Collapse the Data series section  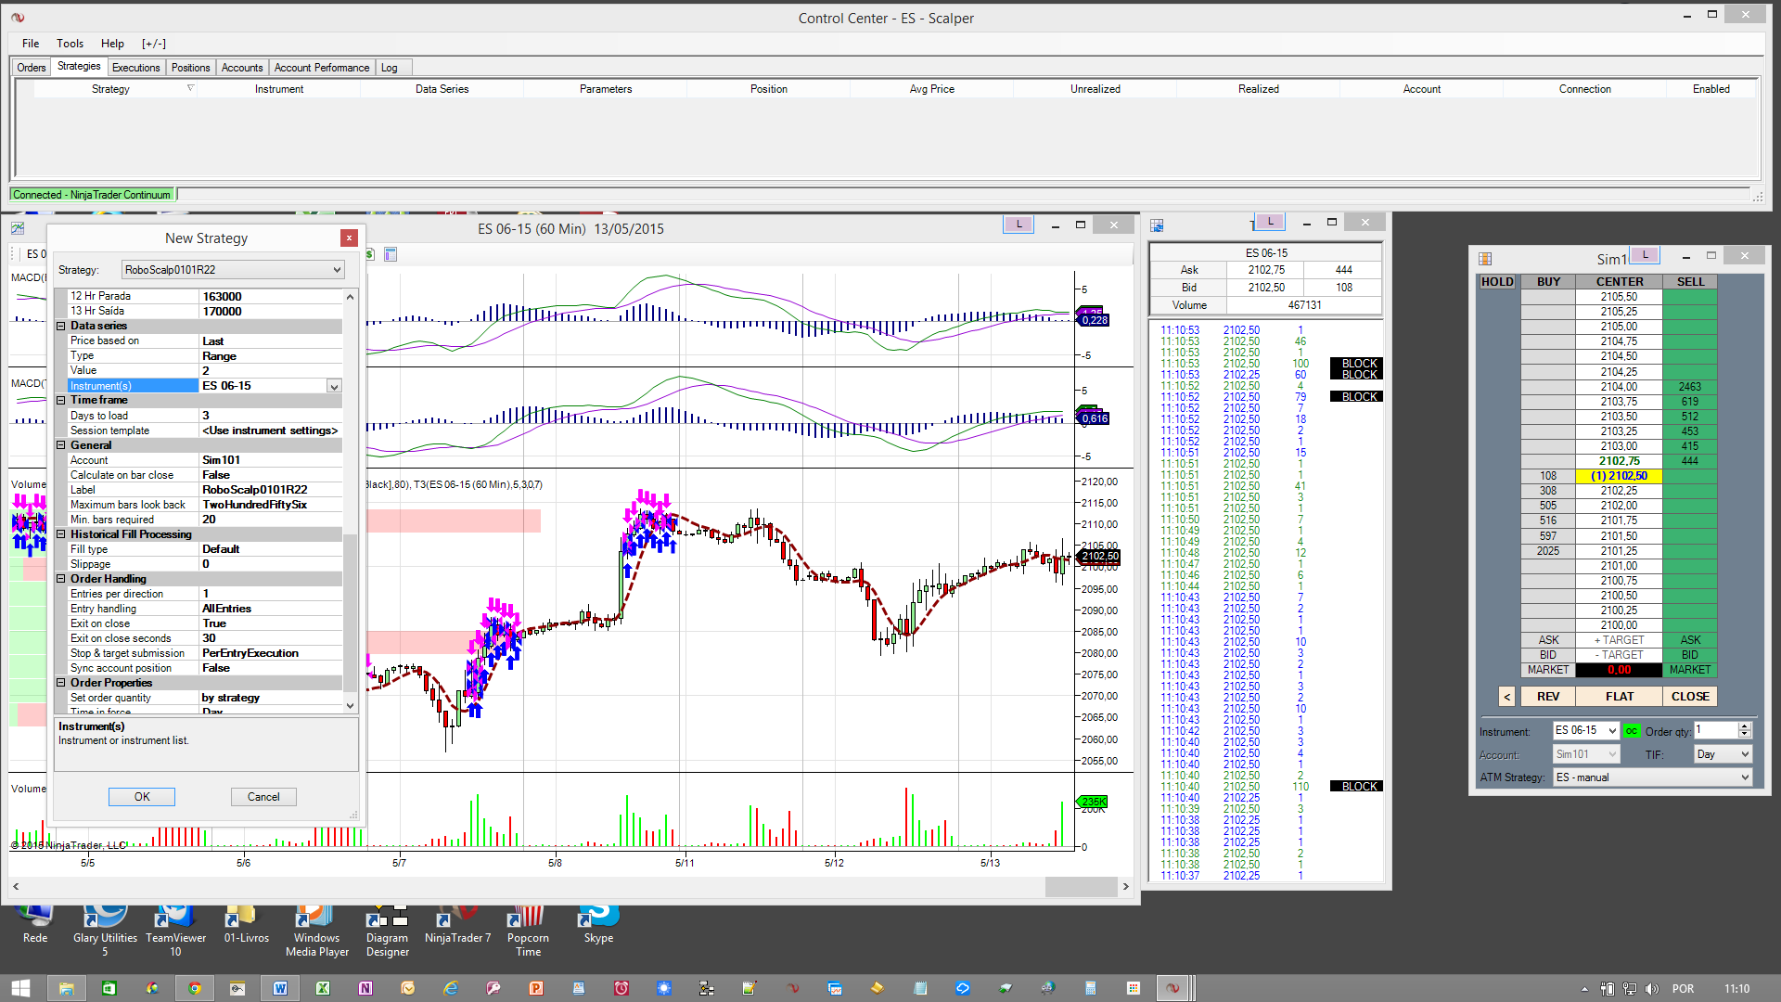[x=61, y=327]
